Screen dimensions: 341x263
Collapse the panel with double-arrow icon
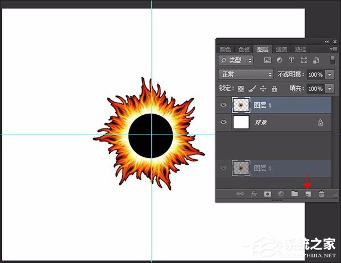tap(326, 41)
